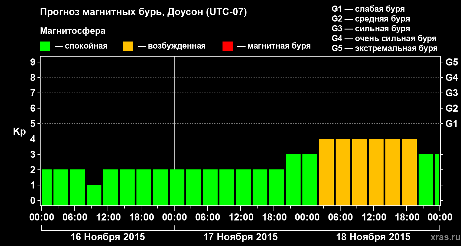The width and height of the screenshot is (461, 246).
Task: Click the first partial green bar at 00:00, 16 November
Action: tap(47, 187)
